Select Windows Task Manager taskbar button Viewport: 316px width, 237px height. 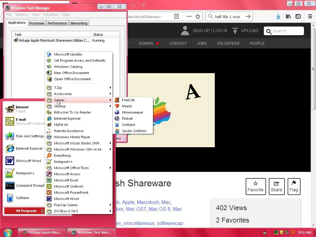click(x=92, y=232)
